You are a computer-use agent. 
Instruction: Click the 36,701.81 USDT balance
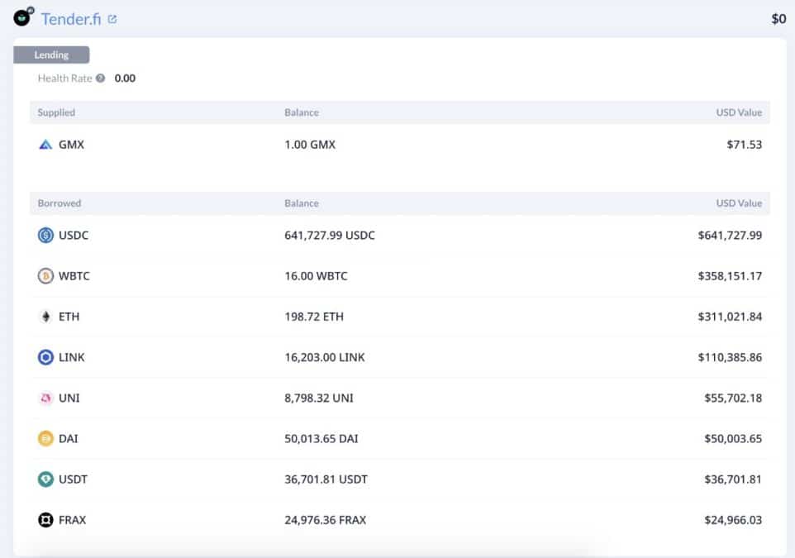(326, 479)
